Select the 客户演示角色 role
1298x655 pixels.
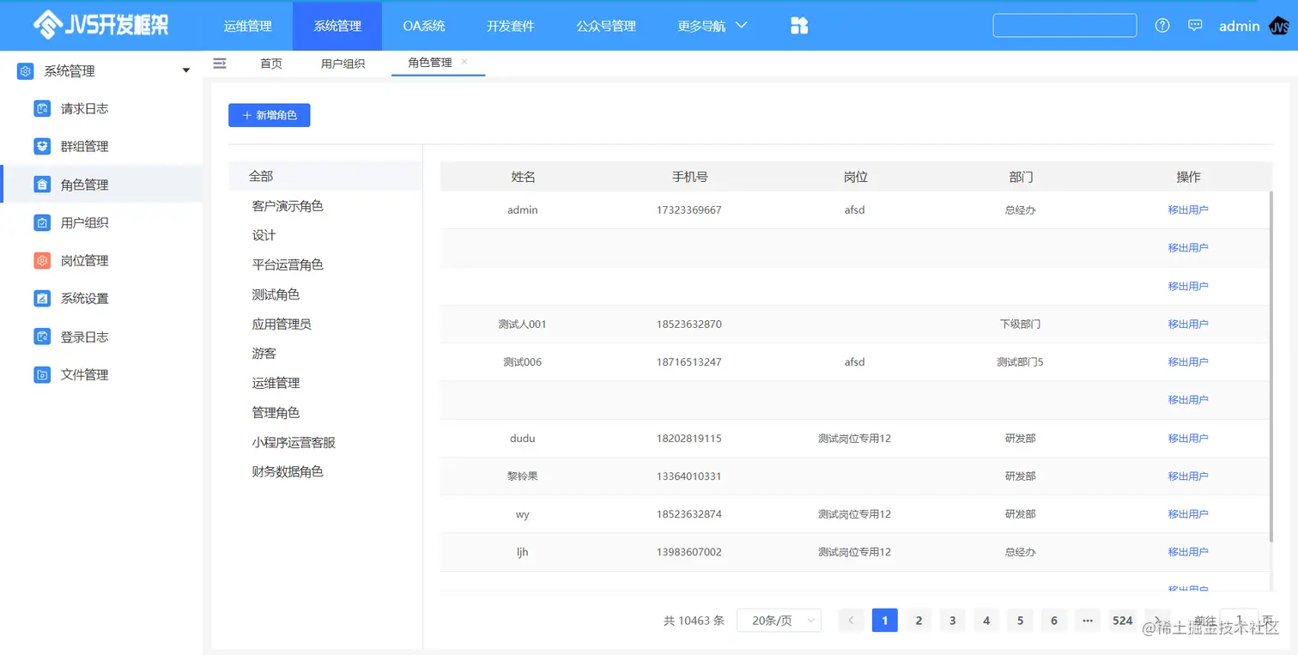tap(288, 206)
